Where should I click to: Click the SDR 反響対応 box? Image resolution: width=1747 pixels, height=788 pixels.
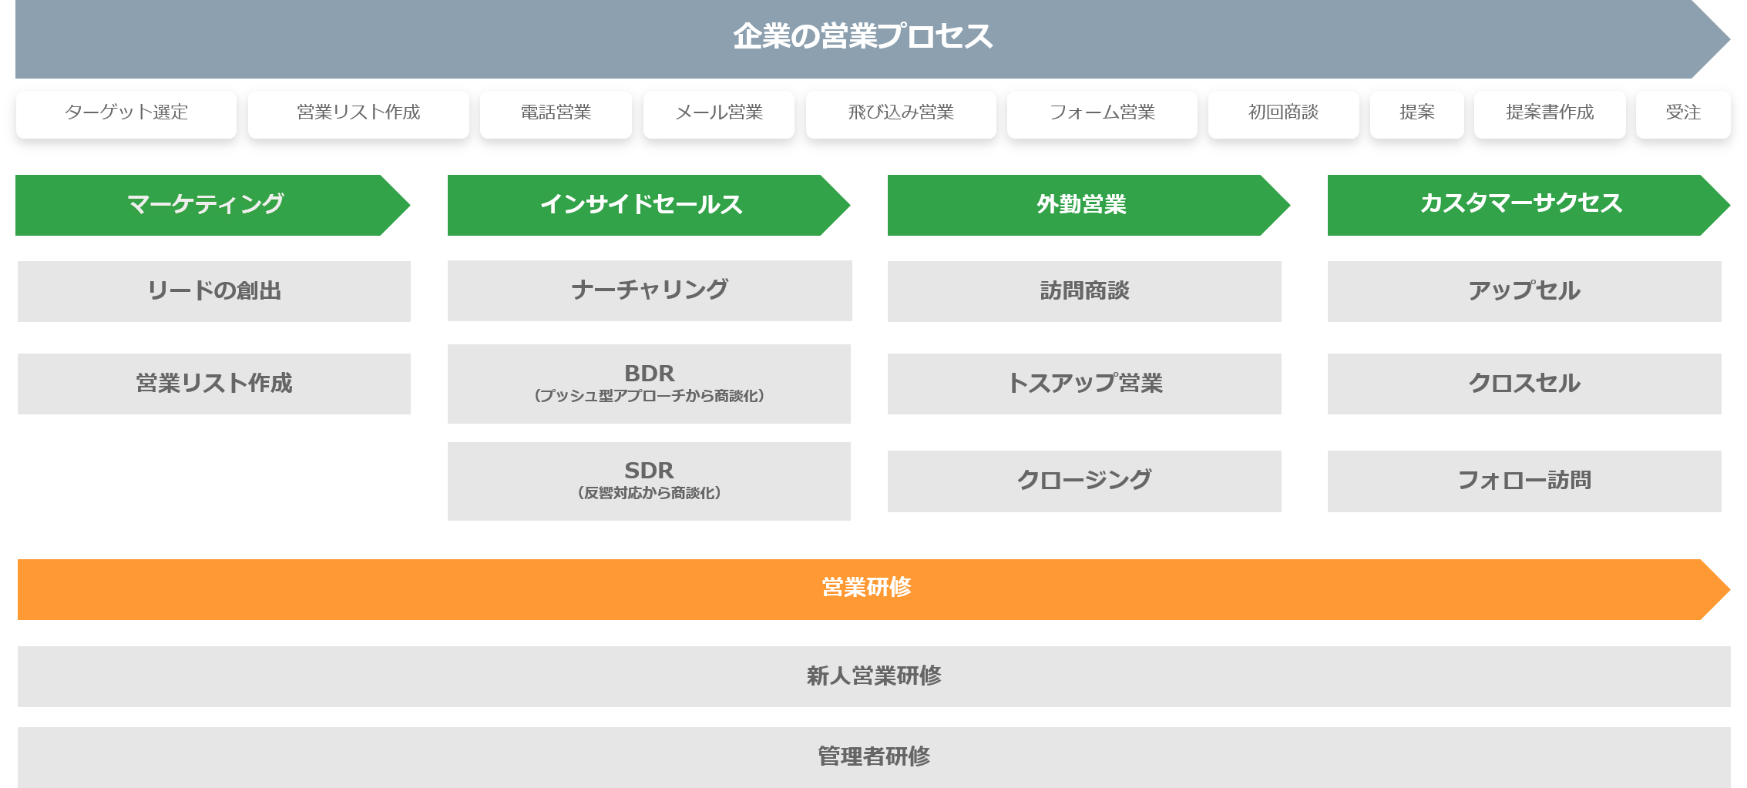(649, 481)
